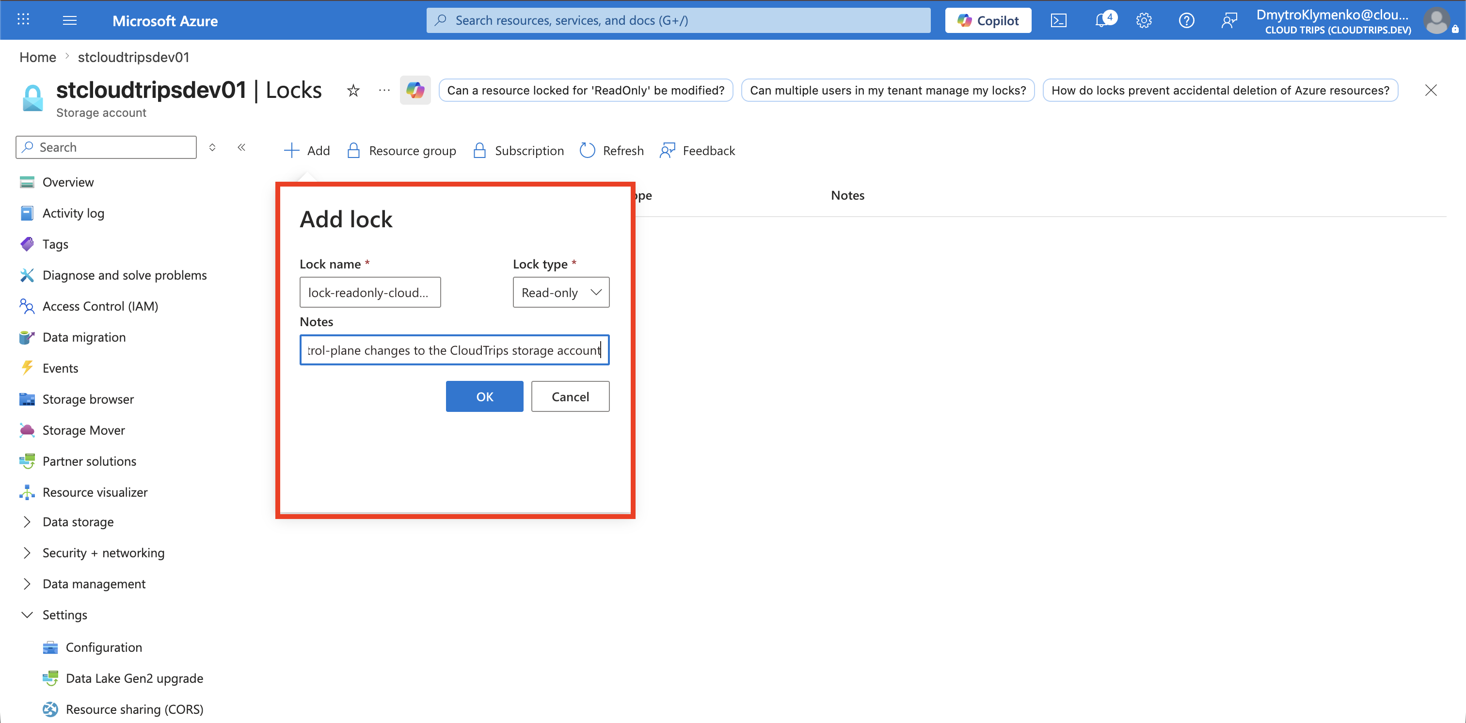Screen dimensions: 1466x723
Task: Open the more options ellipsis
Action: (x=385, y=90)
